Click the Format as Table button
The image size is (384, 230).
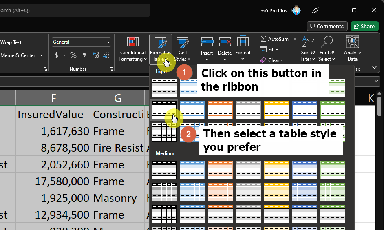[161, 49]
